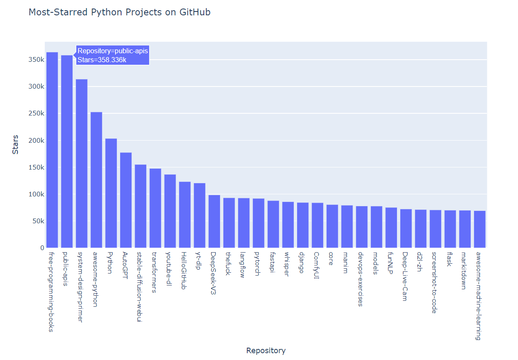Click the DeepSeek-V3 bar
518x360 pixels.
tap(214, 222)
